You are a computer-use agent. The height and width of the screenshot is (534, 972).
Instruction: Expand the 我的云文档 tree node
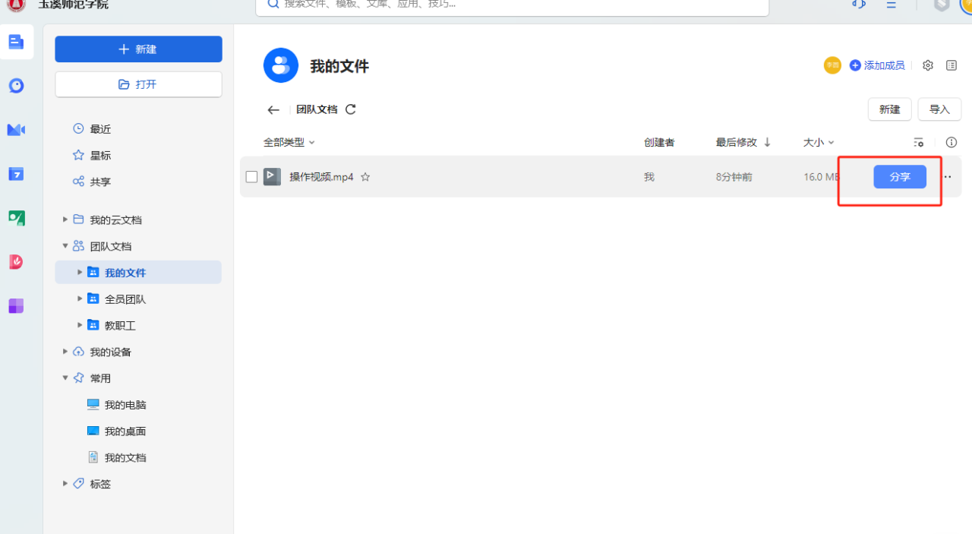coord(65,220)
